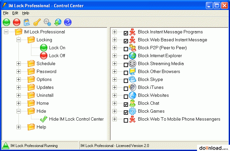
Task: Click the blue question mark Help icon
Action: (x=68, y=22)
